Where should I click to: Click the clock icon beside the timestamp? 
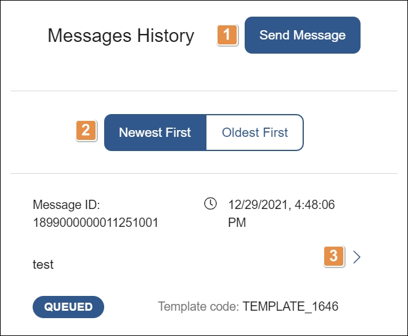tap(210, 203)
